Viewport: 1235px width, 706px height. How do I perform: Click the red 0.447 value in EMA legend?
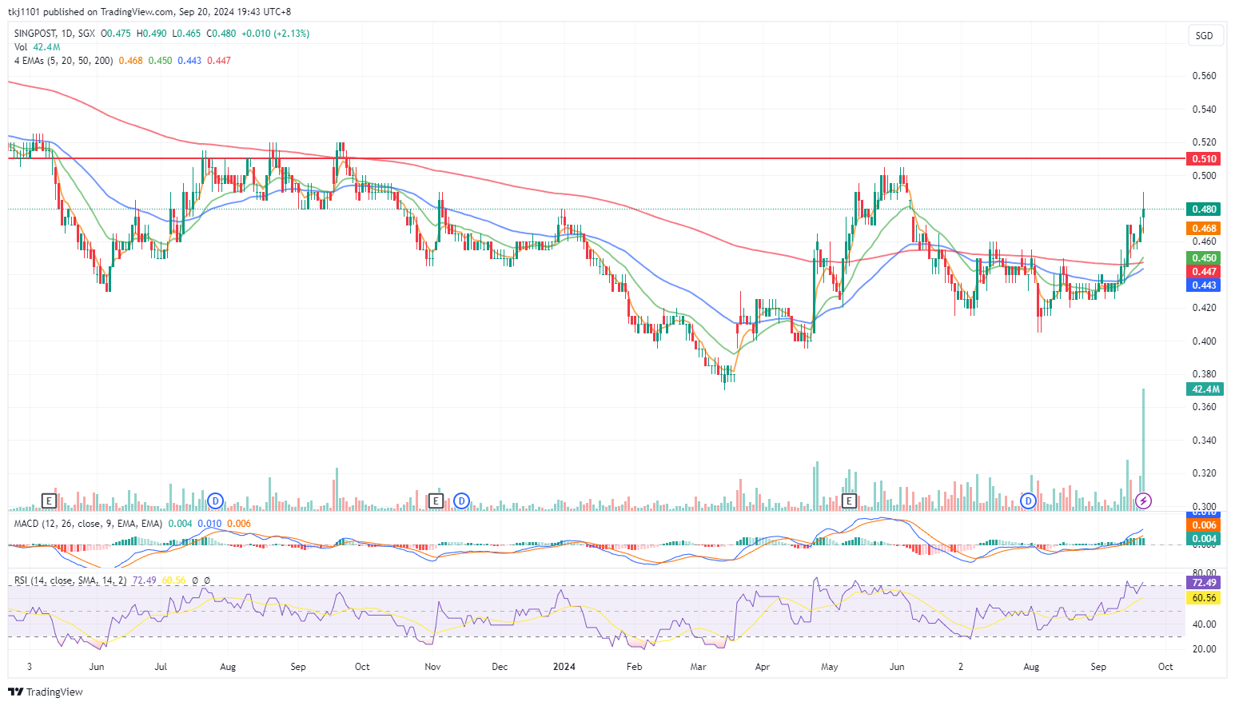click(x=219, y=61)
